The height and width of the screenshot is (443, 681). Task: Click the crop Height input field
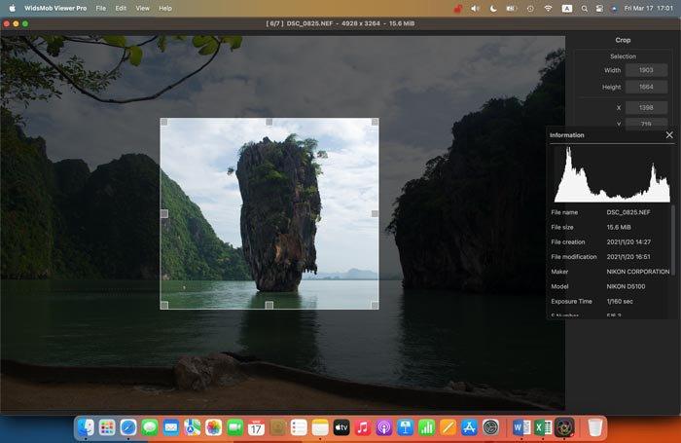click(x=646, y=87)
